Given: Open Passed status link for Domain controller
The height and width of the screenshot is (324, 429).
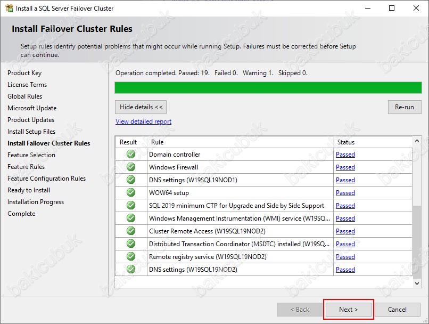Looking at the screenshot, I should coord(345,155).
